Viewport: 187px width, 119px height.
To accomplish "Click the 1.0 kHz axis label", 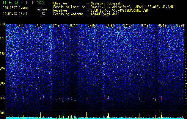I will [x=2, y=54].
